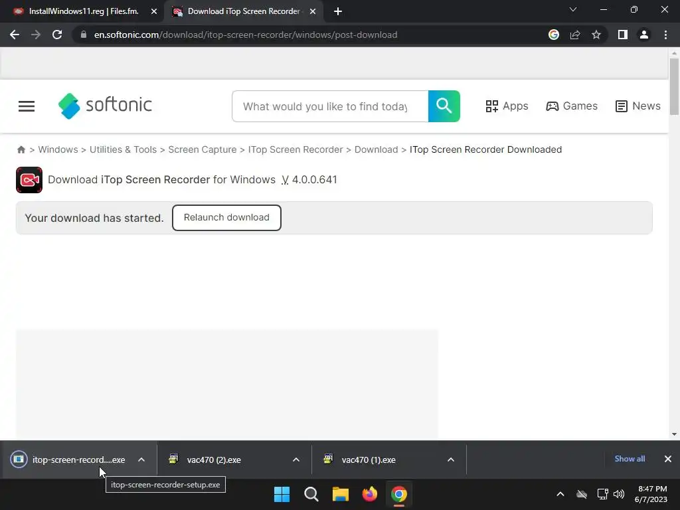Expand options for itop-screen-record exe download

[x=141, y=460]
